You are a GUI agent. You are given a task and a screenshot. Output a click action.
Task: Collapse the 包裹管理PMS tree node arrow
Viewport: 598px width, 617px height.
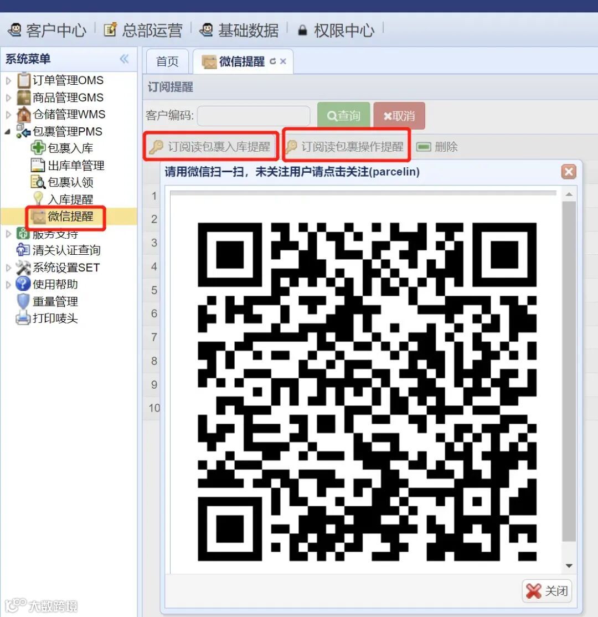point(8,132)
